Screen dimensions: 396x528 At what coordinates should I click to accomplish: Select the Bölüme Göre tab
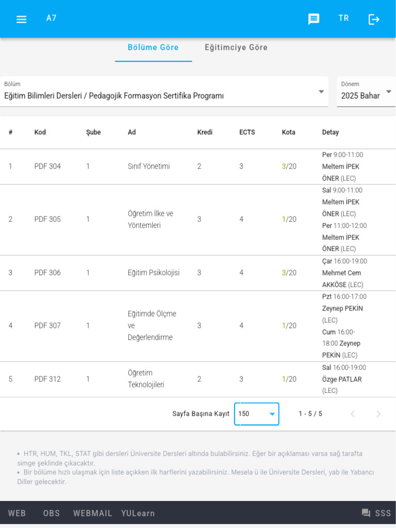coord(153,47)
